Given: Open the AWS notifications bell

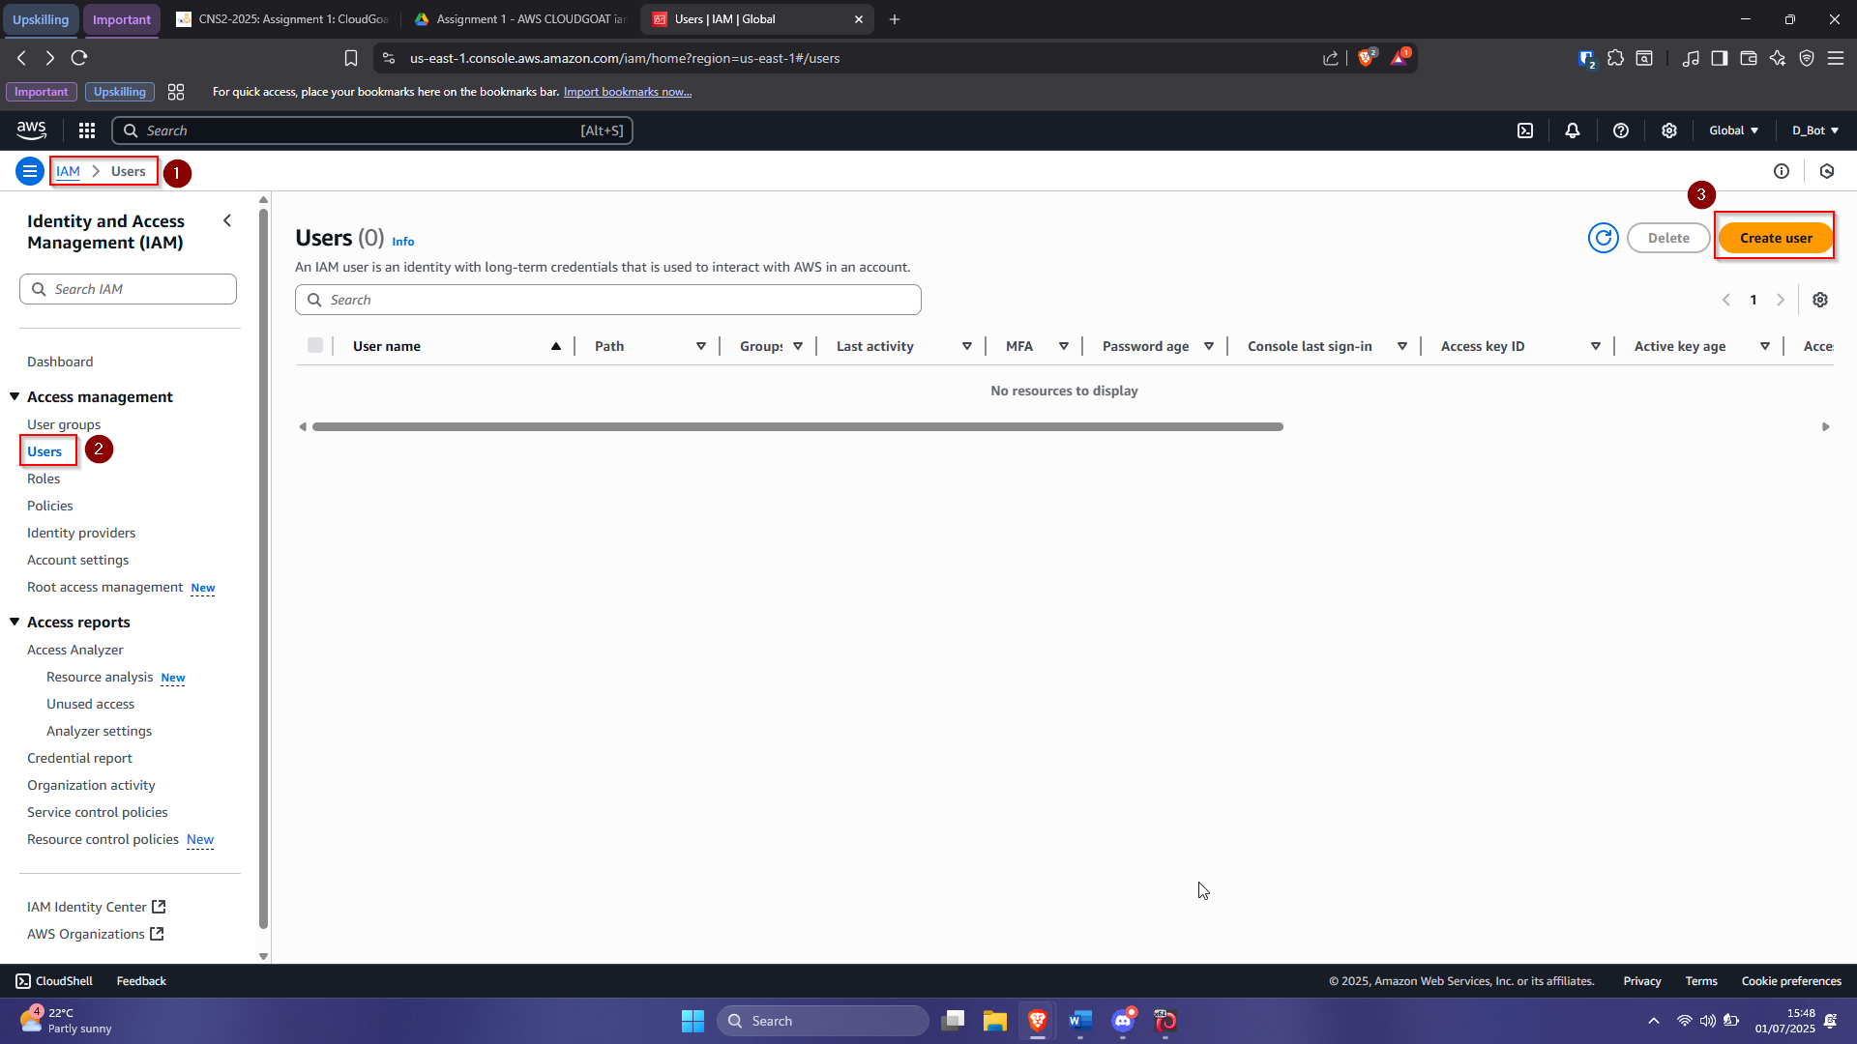Looking at the screenshot, I should [x=1572, y=130].
